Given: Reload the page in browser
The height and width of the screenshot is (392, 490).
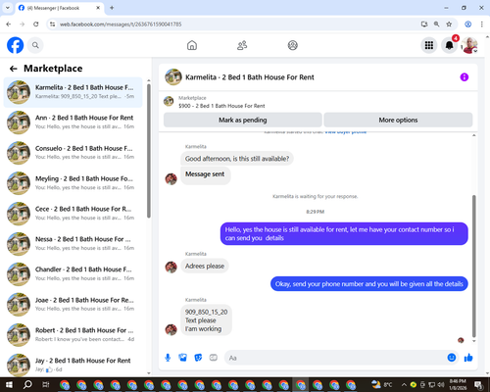Looking at the screenshot, I should (36, 24).
